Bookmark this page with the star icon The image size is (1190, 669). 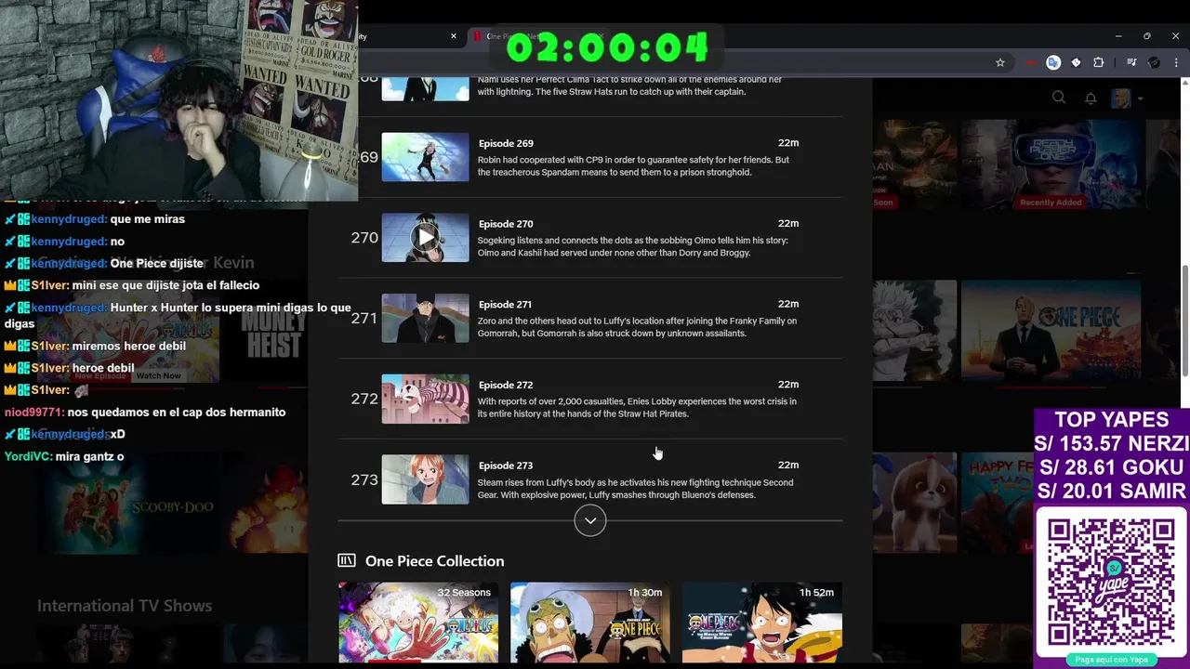1000,62
